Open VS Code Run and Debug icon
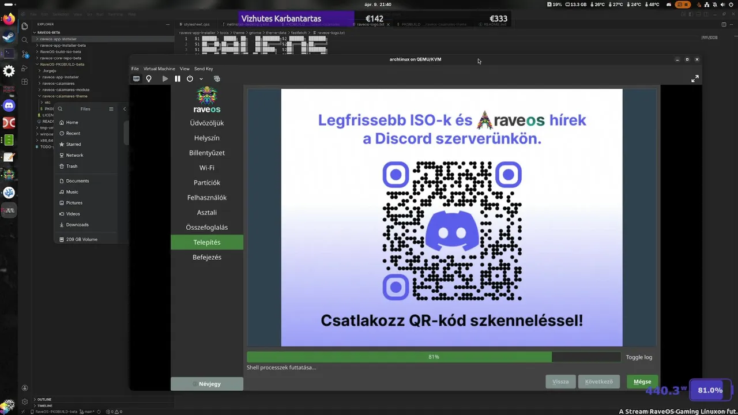 (x=24, y=68)
